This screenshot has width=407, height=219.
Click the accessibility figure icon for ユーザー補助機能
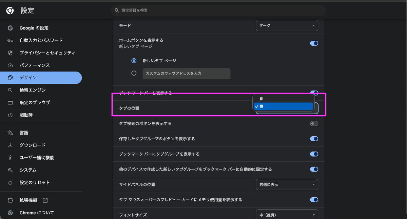point(10,158)
